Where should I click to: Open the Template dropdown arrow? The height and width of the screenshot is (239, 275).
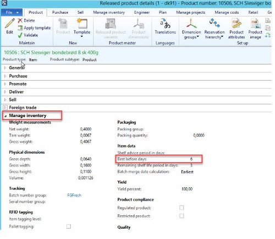tap(82, 36)
